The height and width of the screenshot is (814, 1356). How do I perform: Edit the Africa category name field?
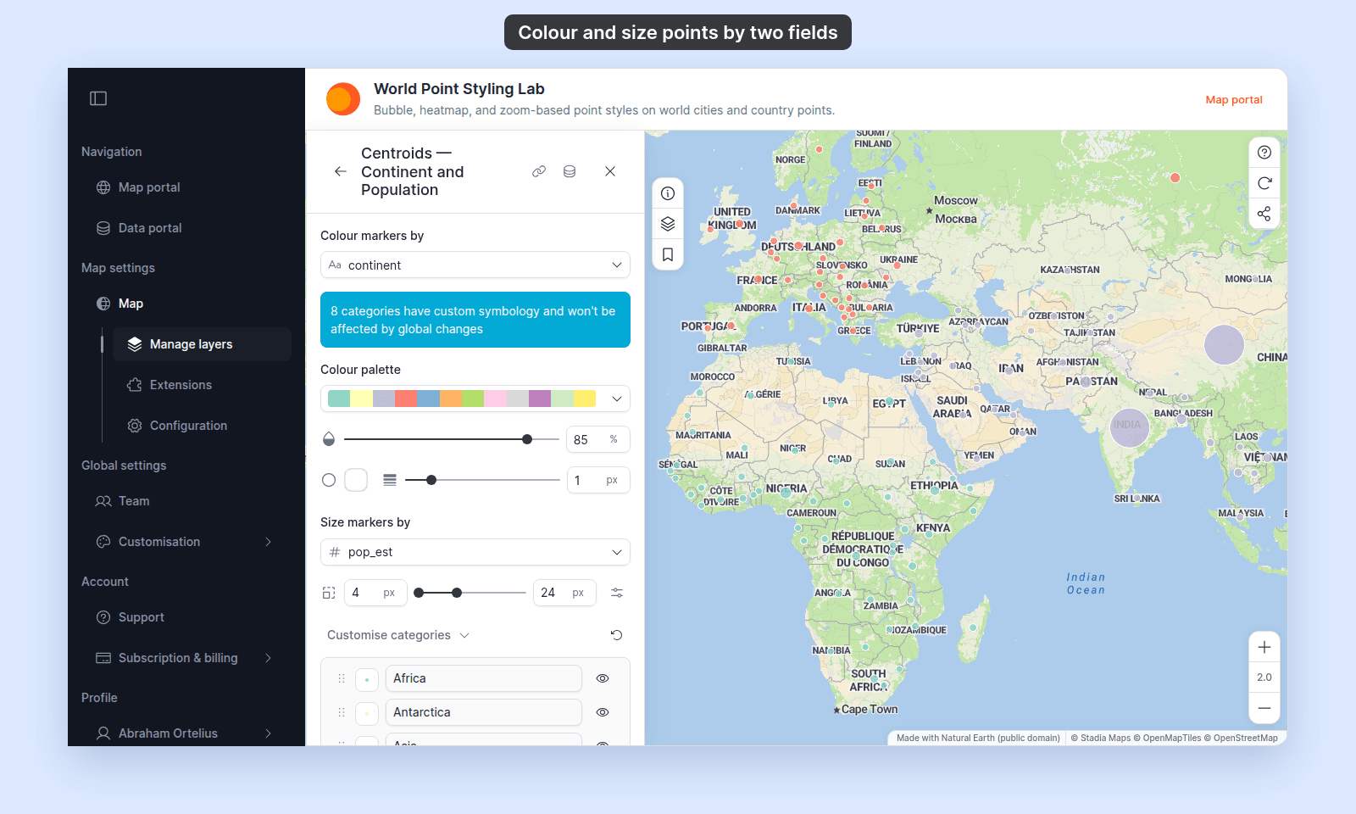click(484, 678)
